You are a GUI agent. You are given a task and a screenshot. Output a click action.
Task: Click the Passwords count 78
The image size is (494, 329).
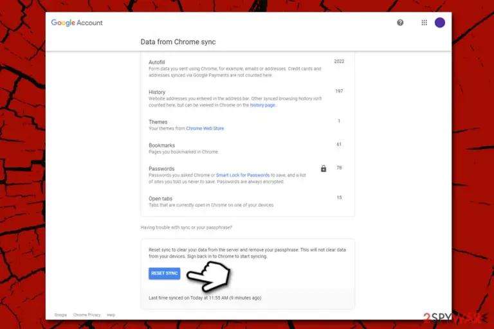(339, 168)
